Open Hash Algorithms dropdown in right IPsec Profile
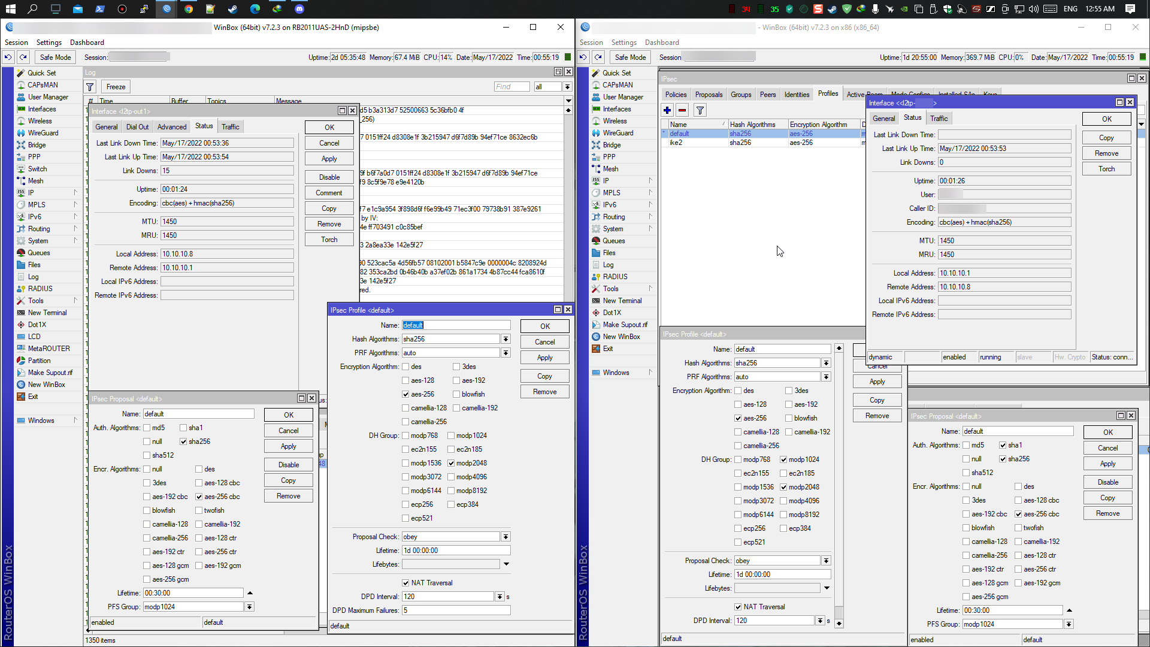Viewport: 1150px width, 647px height. click(x=826, y=363)
